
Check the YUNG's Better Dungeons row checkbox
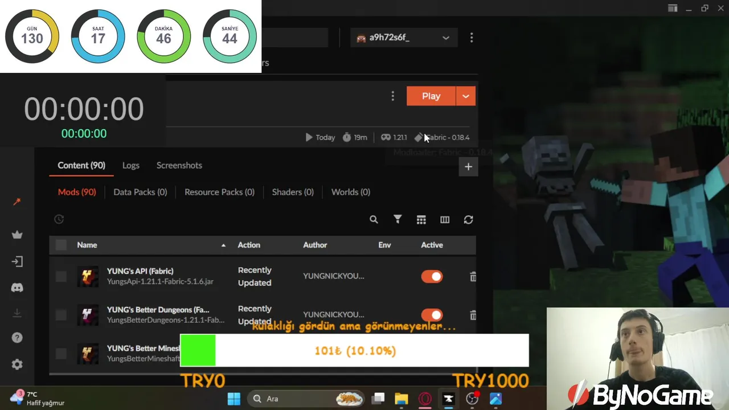click(x=61, y=315)
